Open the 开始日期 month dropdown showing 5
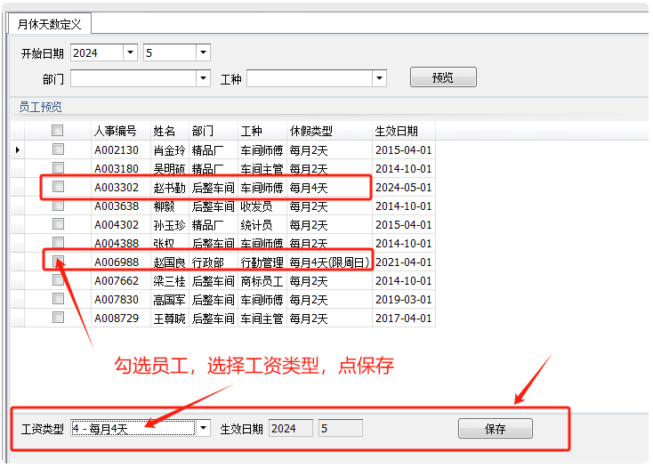653x468 pixels. click(x=203, y=52)
